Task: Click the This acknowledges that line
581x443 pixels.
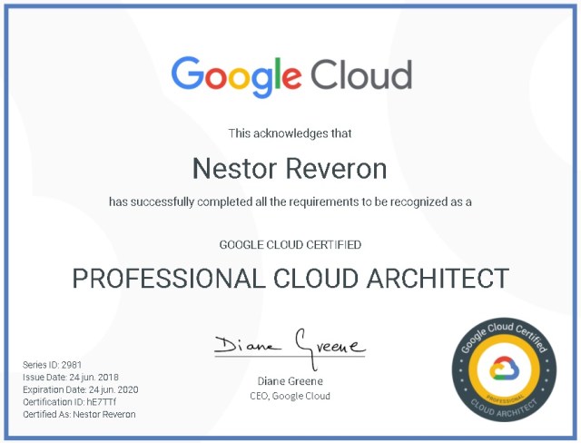Action: pyautogui.click(x=290, y=133)
